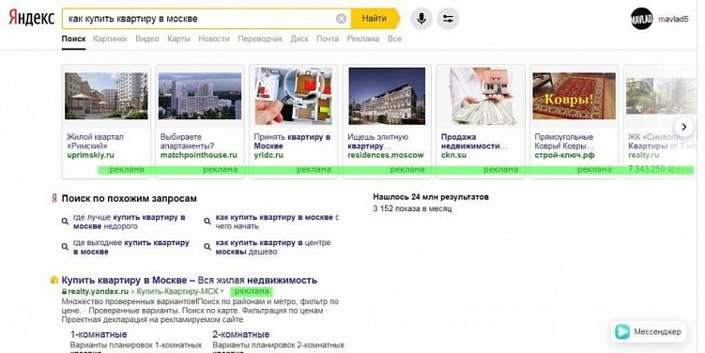Switch to the Карты tab

tap(178, 38)
